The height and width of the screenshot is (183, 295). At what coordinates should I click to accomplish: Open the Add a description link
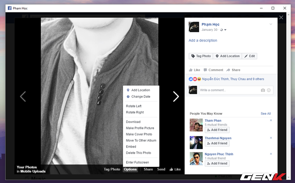pos(203,41)
